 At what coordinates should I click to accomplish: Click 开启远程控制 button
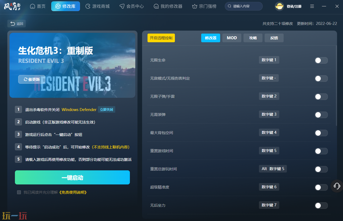click(161, 38)
